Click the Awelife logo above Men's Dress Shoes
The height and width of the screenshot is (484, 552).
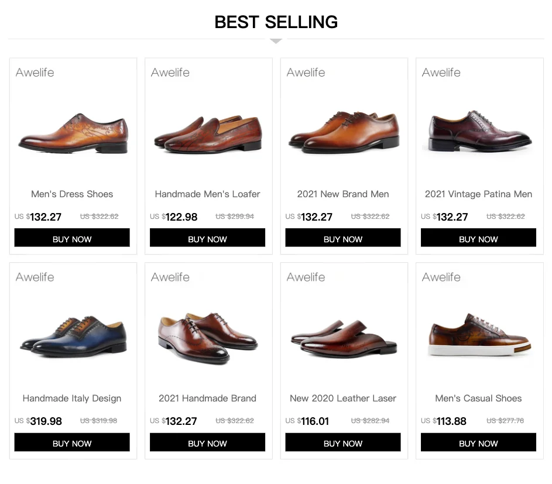point(35,73)
